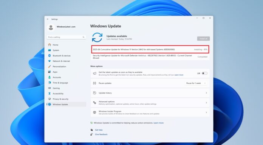
Task: Click the pause icon beside Pause updates
Action: click(x=94, y=83)
